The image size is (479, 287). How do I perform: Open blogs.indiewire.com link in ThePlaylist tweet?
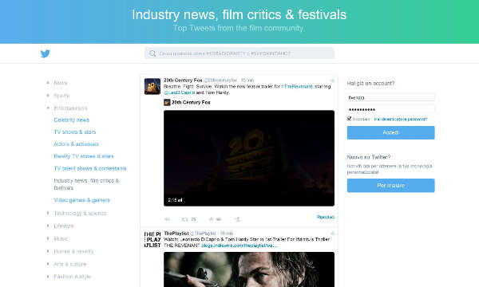[239, 246]
